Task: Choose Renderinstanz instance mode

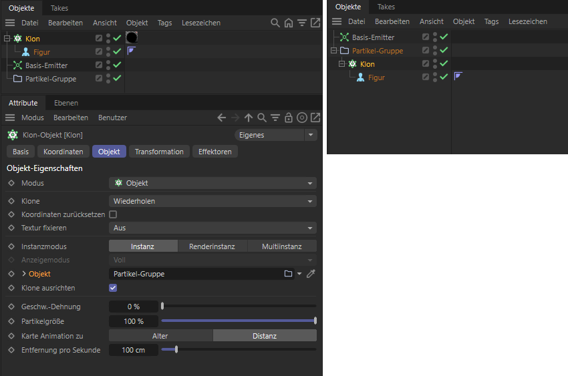Action: click(x=212, y=246)
